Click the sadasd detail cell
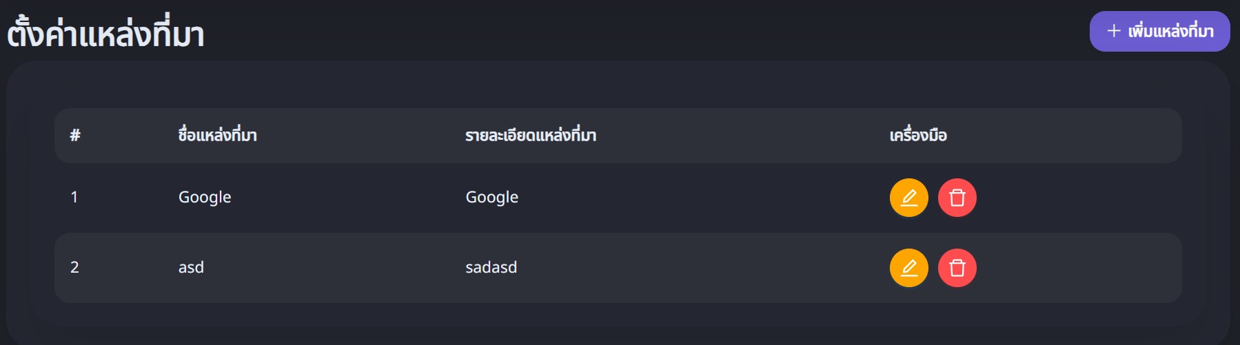Image resolution: width=1240 pixels, height=345 pixels. coord(491,268)
